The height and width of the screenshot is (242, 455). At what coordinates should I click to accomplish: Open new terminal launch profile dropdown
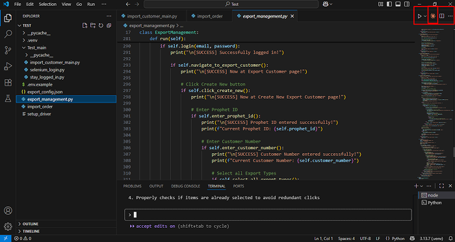[421, 186]
